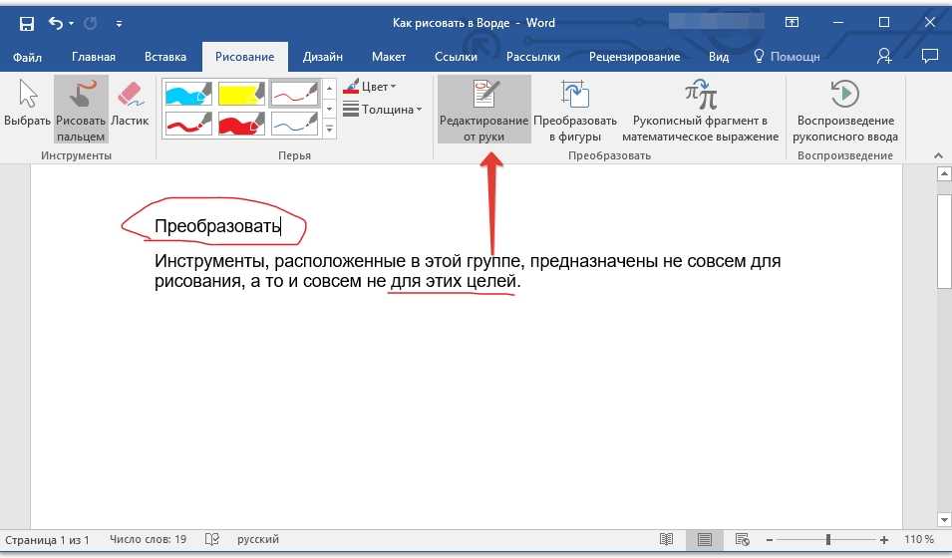This screenshot has width=952, height=558.
Task: Save the document using the floppy disk icon
Action: pyautogui.click(x=27, y=22)
